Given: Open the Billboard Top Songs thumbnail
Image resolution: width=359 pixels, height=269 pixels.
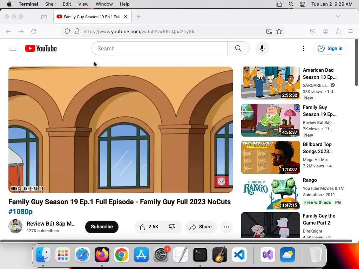Looking at the screenshot, I should tap(271, 157).
